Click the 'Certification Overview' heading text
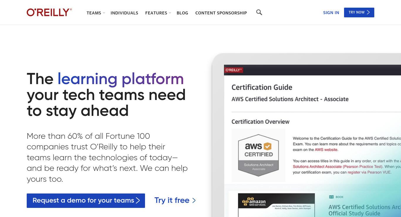Screen dimensions: 401x217 (x=260, y=122)
